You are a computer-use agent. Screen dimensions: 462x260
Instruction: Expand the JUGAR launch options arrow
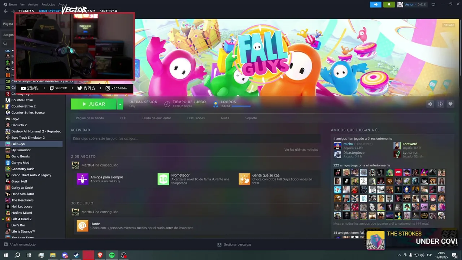pyautogui.click(x=120, y=104)
